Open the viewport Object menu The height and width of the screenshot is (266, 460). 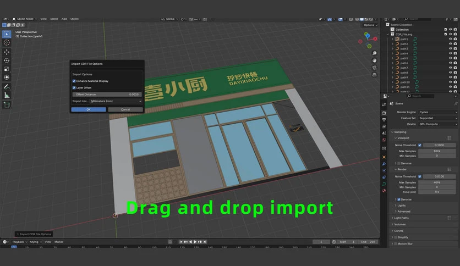[x=74, y=19]
